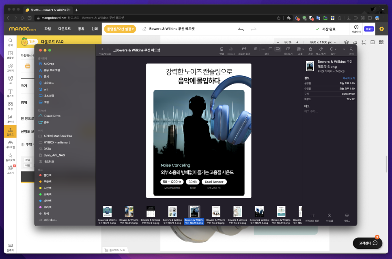Click 마크업 markup in Finder preview pane
This screenshot has width=392, height=259.
click(x=330, y=217)
